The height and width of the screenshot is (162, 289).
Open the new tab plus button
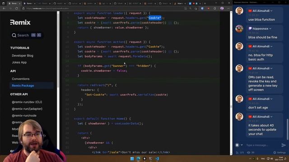click(205, 3)
